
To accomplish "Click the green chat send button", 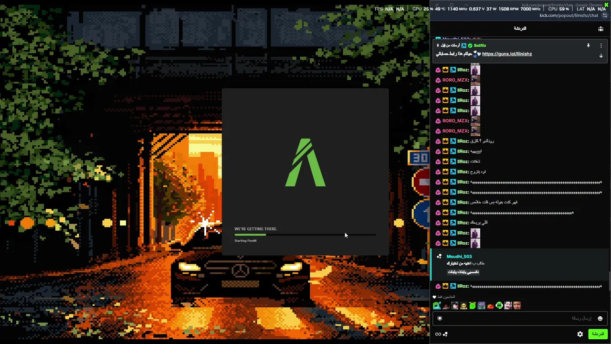I will (x=598, y=334).
